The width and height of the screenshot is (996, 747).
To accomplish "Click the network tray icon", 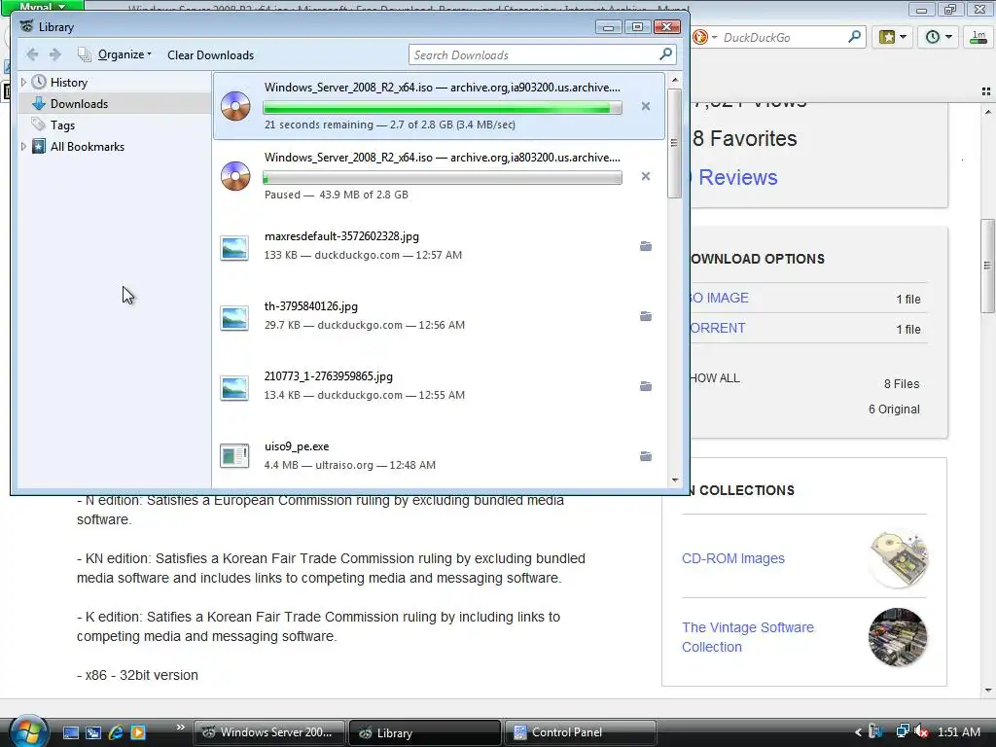I will (x=902, y=731).
